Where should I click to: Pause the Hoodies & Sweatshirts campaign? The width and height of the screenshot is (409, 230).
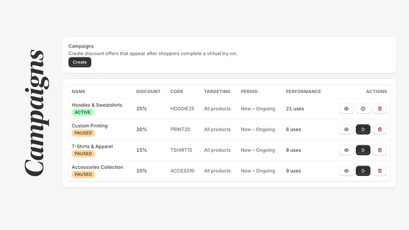tap(363, 109)
